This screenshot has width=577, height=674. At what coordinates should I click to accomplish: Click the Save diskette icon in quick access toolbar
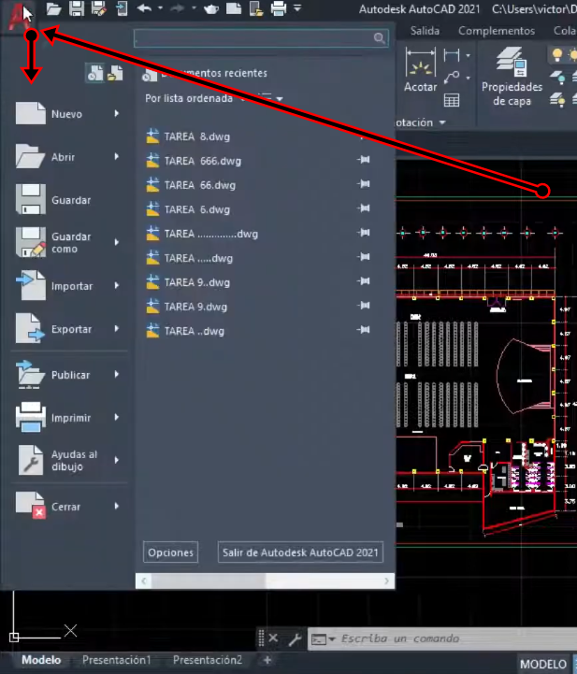point(77,8)
